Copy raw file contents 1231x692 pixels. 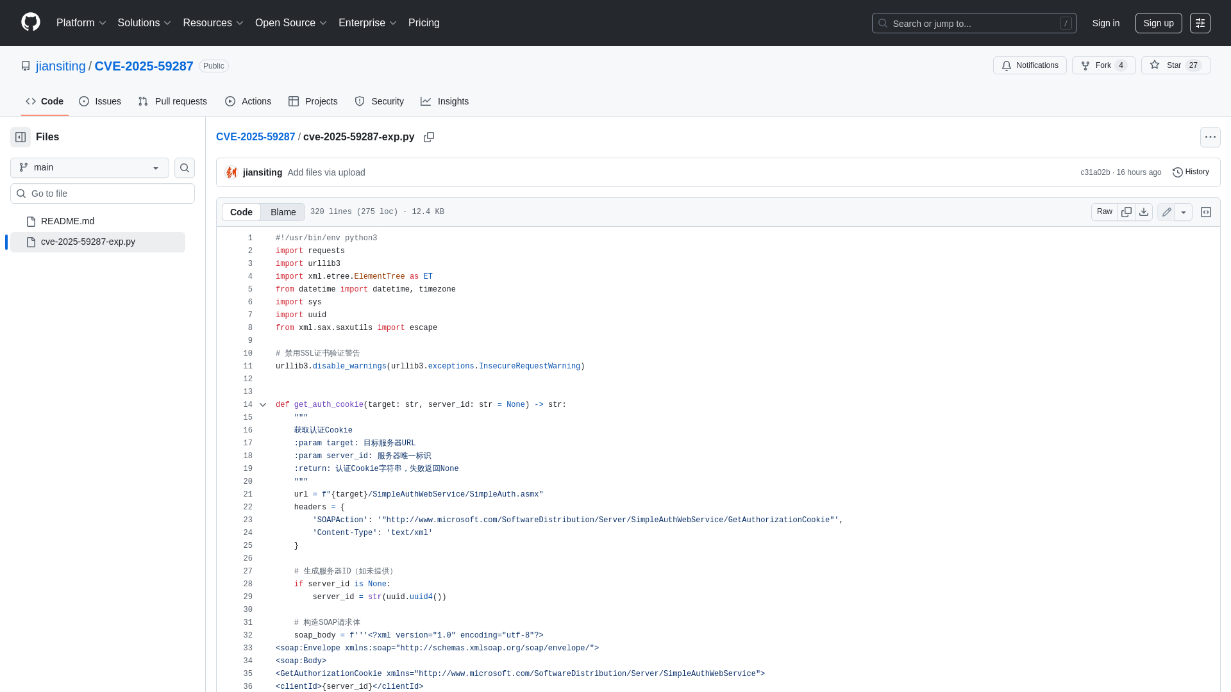point(1126,211)
